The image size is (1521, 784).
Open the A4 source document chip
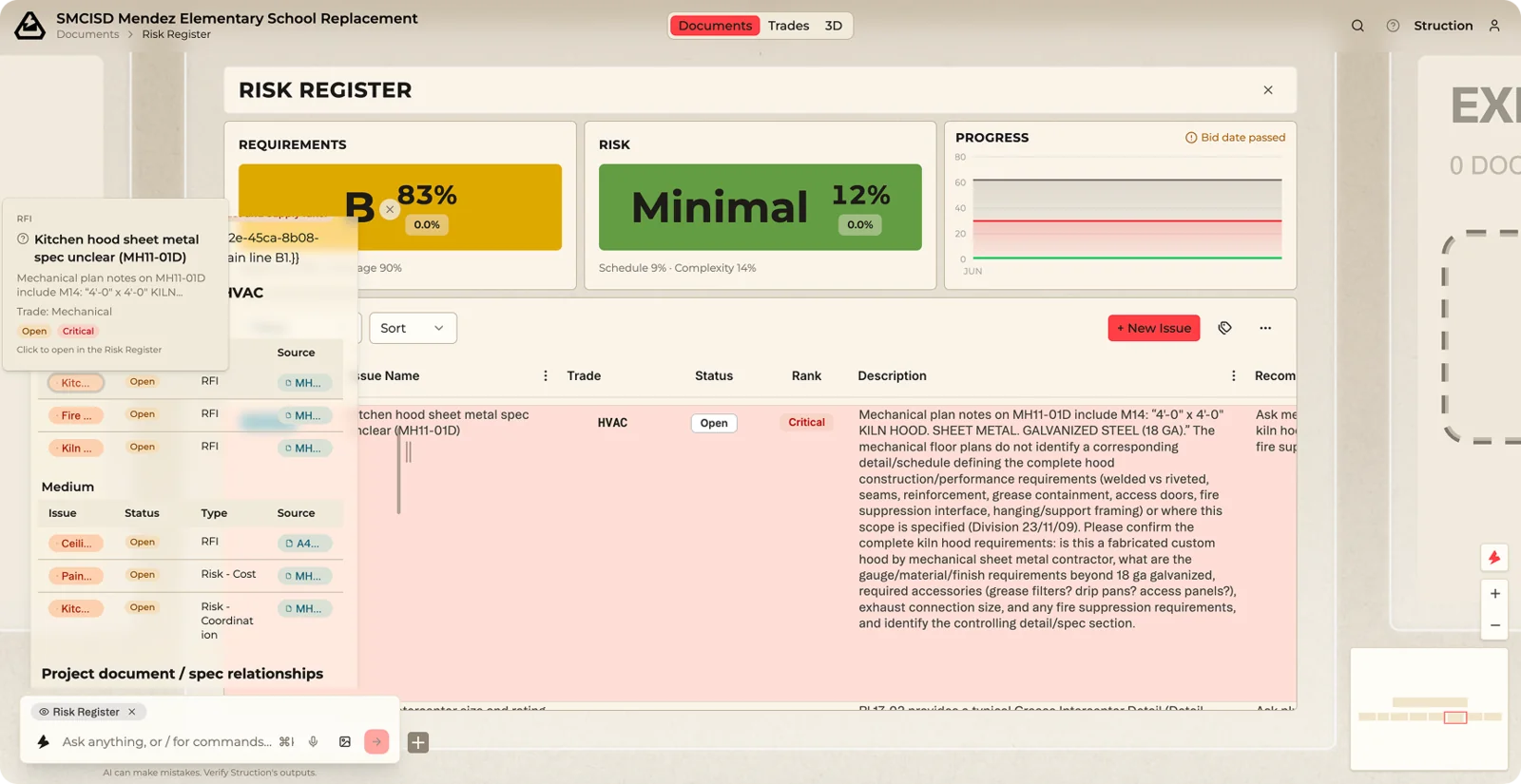point(304,544)
